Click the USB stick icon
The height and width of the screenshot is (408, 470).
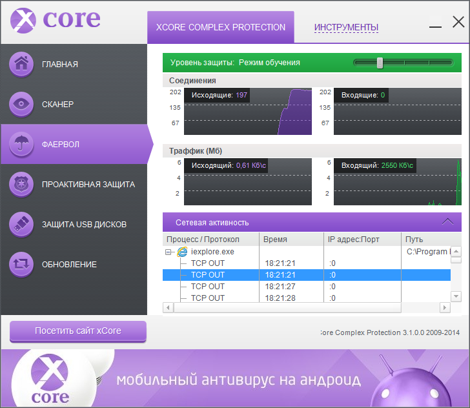(21, 224)
